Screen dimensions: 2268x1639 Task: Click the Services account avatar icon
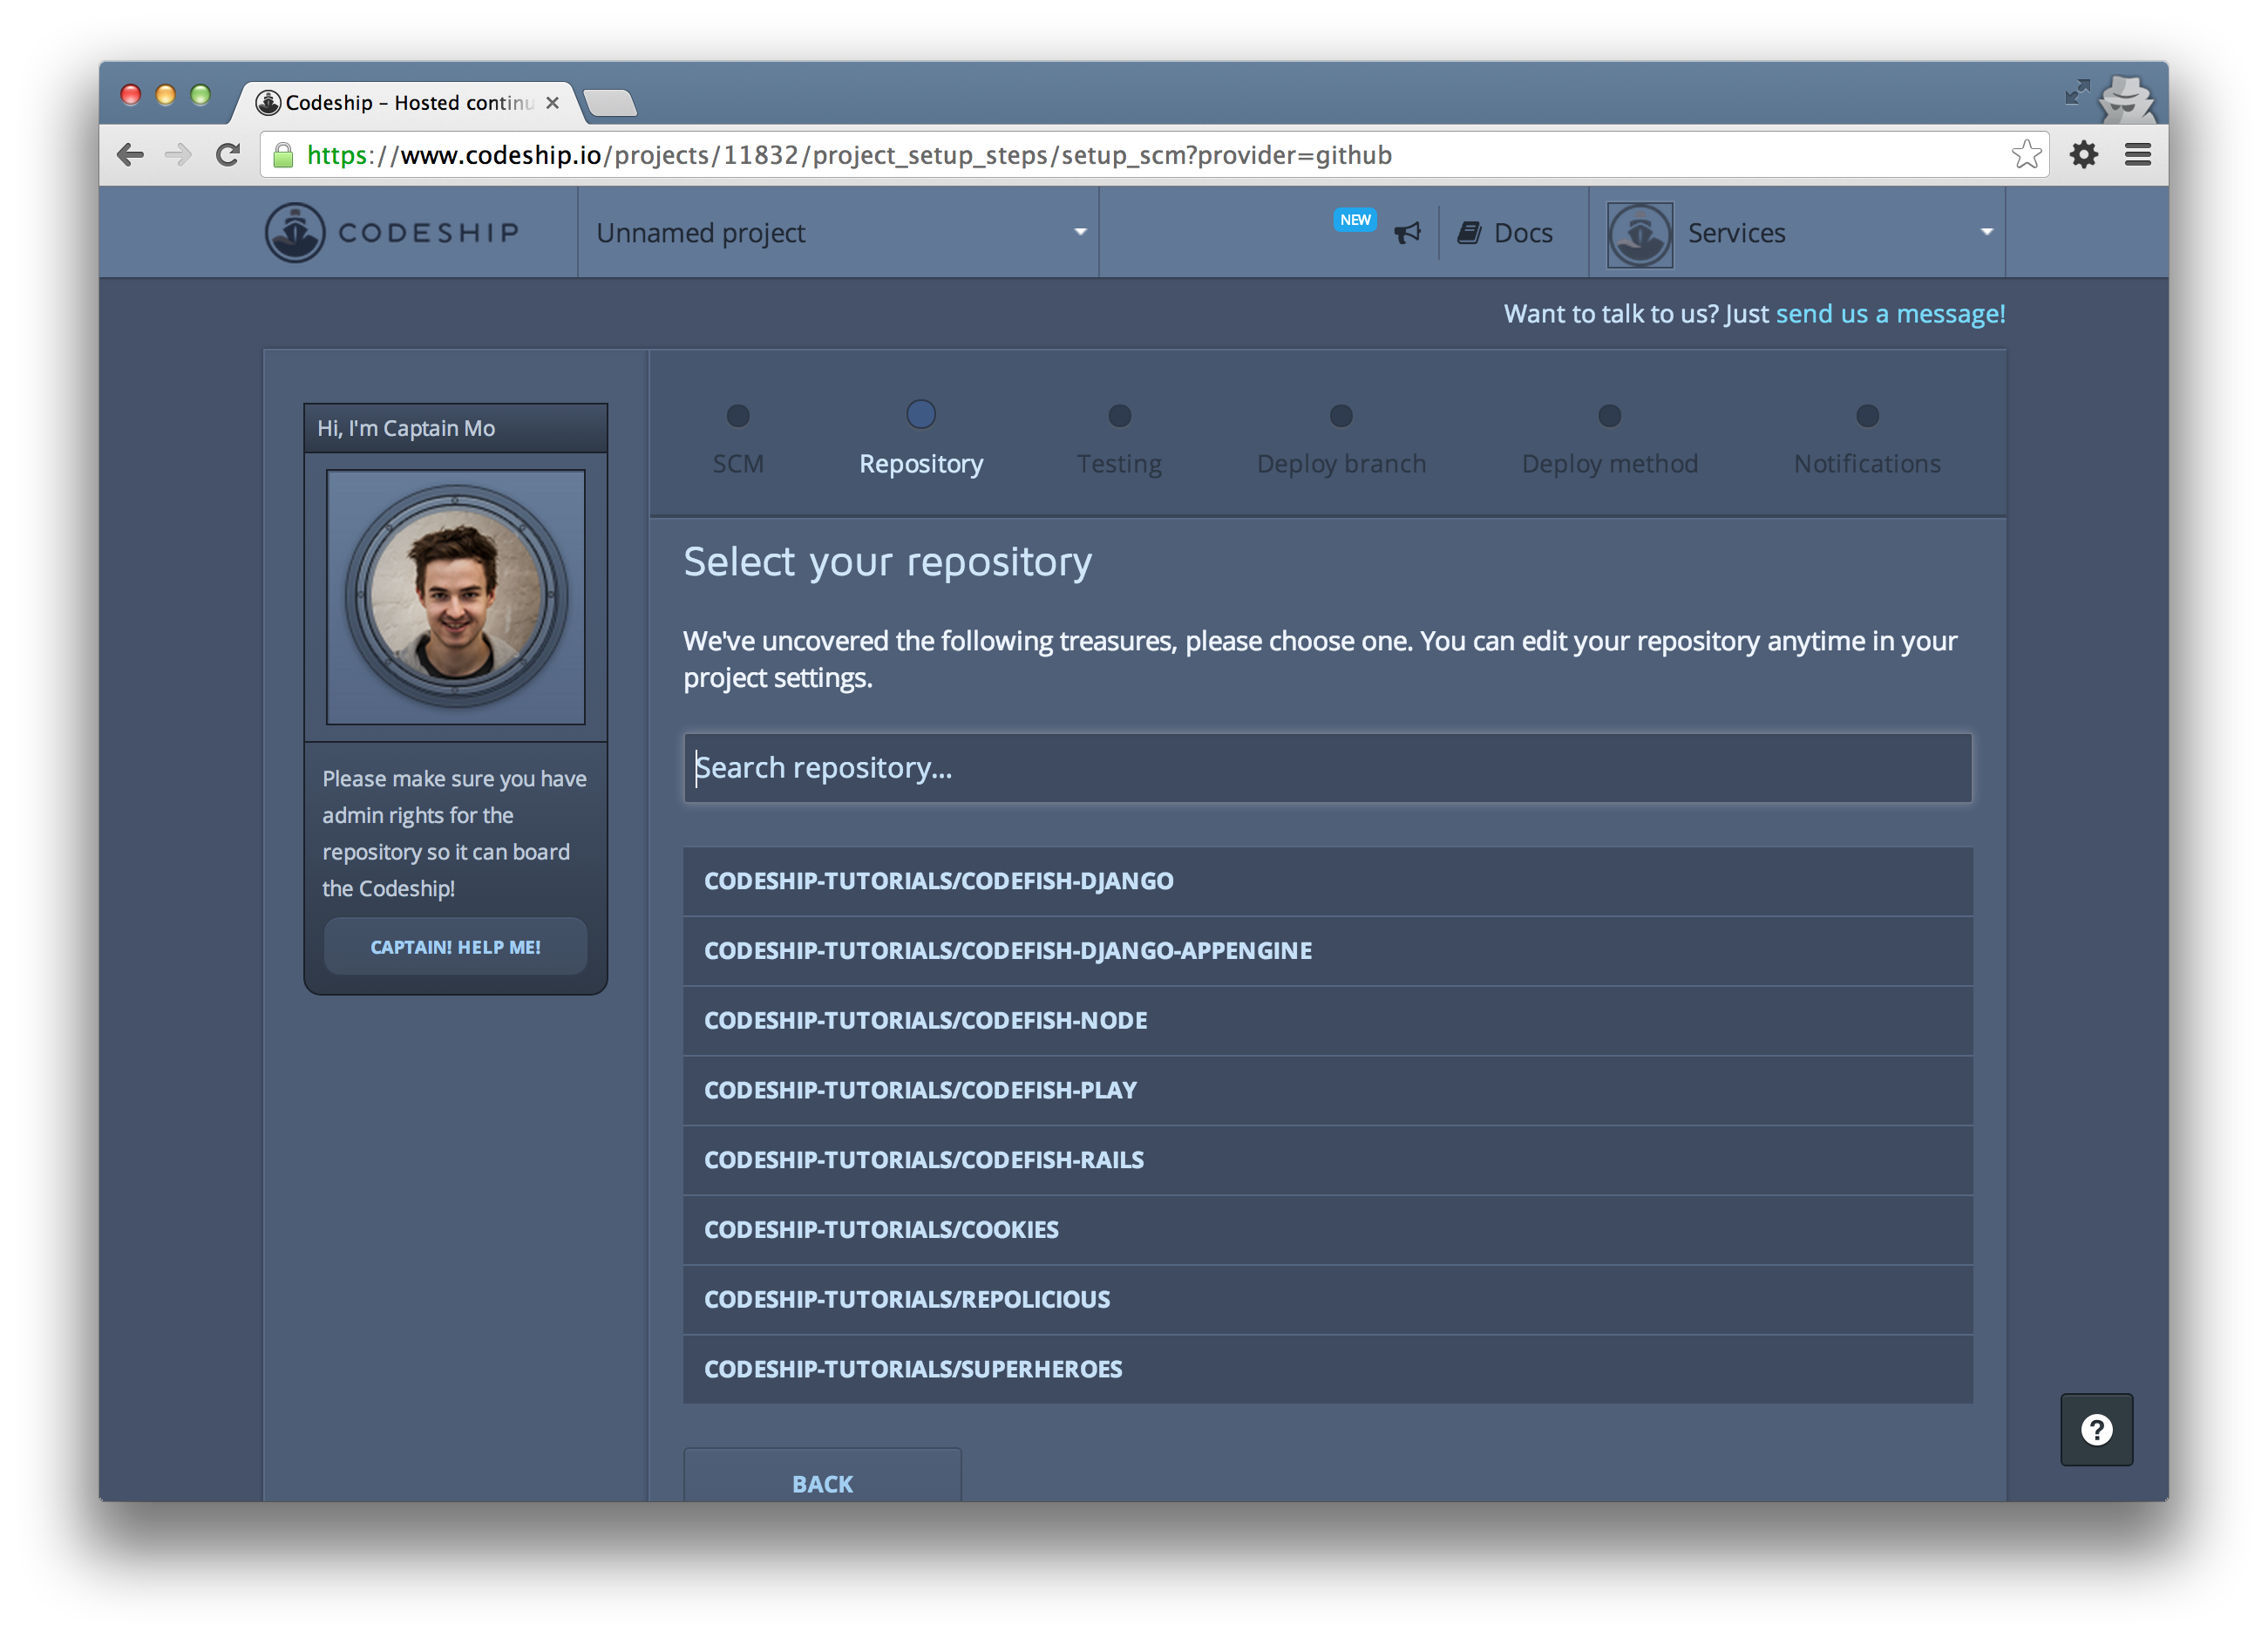[x=1639, y=234]
